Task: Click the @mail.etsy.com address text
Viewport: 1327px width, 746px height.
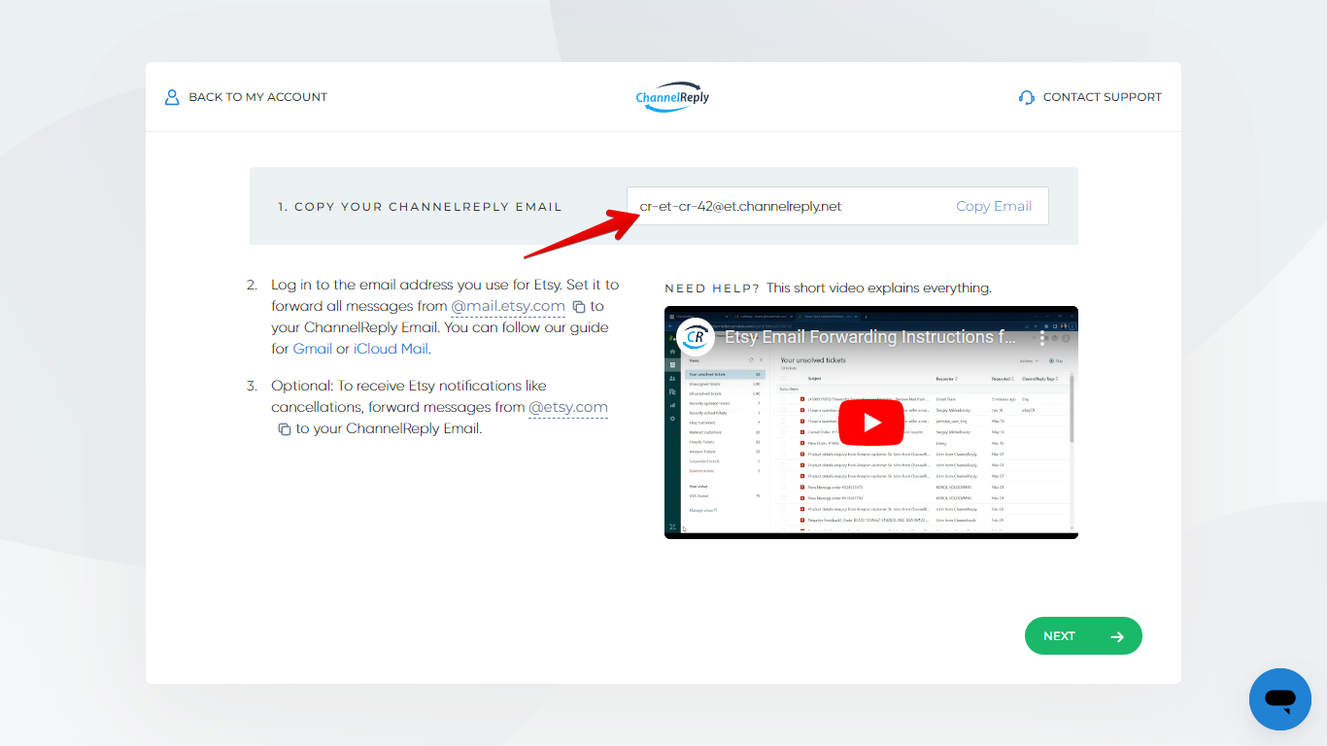Action: pos(508,306)
